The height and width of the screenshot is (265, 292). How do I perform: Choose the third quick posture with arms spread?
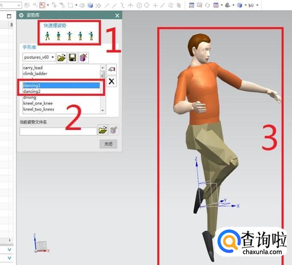click(69, 36)
